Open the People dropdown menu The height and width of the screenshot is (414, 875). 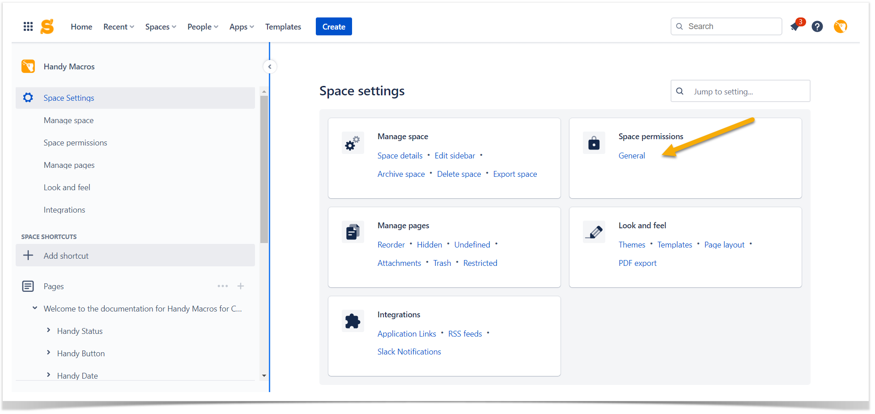coord(203,27)
